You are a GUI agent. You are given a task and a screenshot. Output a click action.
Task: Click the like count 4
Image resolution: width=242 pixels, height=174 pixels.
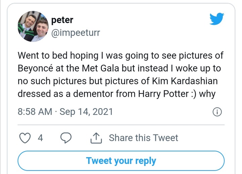[40, 138]
